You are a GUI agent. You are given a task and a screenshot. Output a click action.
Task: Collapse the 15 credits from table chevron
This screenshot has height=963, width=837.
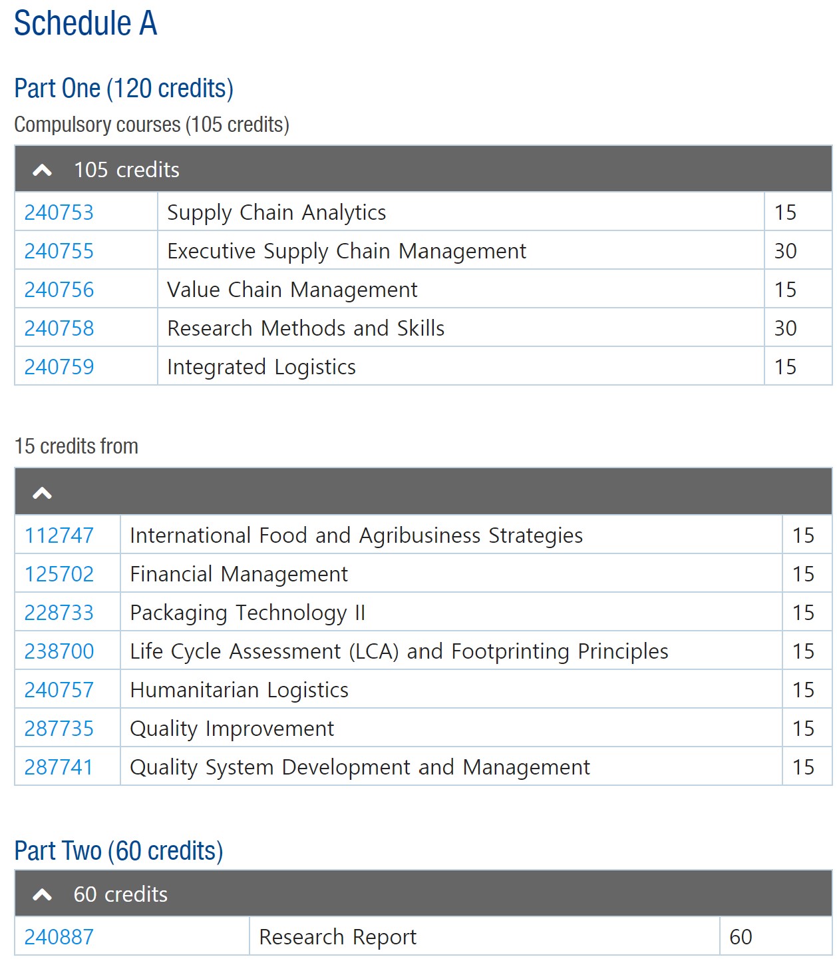(42, 493)
